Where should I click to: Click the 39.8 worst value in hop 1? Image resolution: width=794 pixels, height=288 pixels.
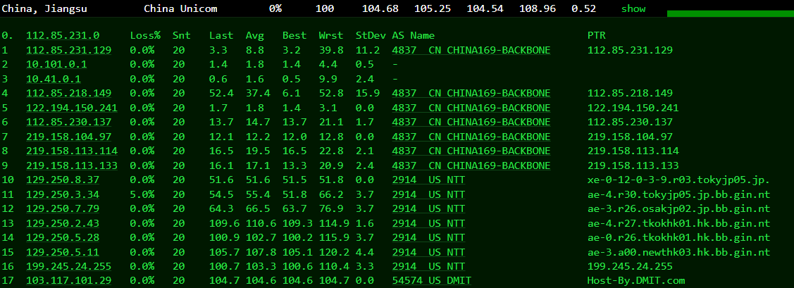[330, 50]
